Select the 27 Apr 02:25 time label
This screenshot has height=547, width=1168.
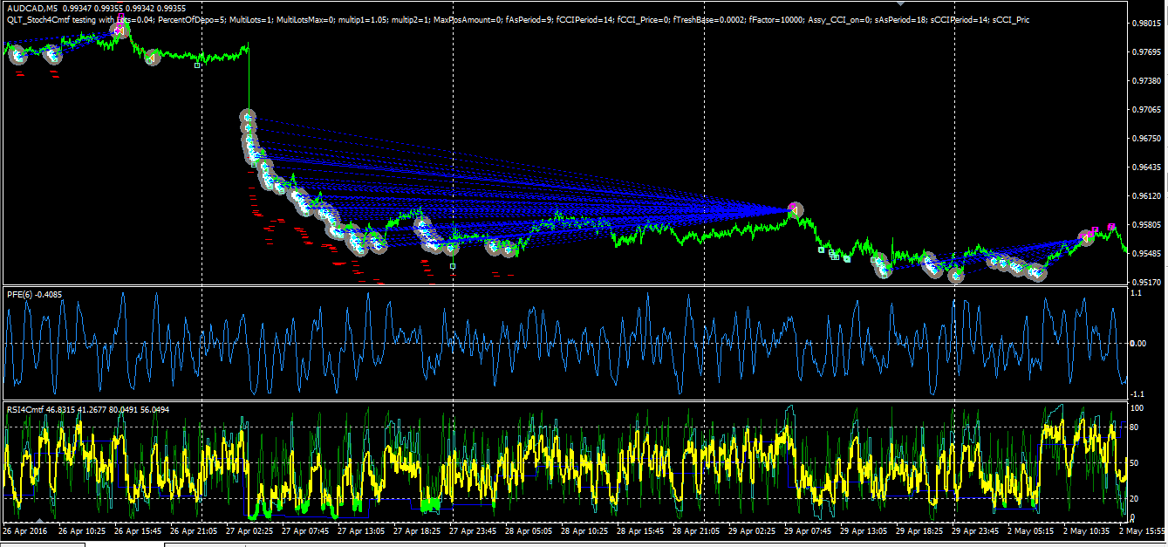point(249,530)
